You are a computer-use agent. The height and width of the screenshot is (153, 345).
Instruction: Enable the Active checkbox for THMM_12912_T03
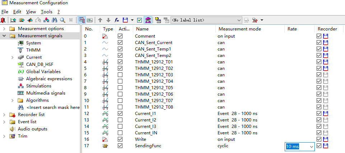click(120, 75)
